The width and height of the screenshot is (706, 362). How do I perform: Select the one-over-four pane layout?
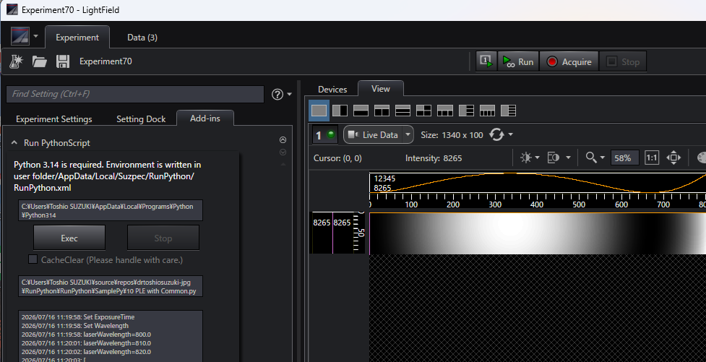487,111
